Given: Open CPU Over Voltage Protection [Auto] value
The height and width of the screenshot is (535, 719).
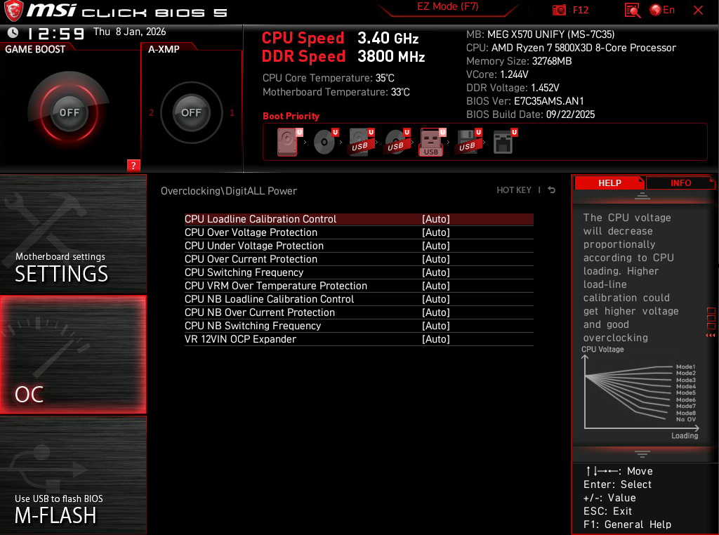Looking at the screenshot, I should (435, 232).
